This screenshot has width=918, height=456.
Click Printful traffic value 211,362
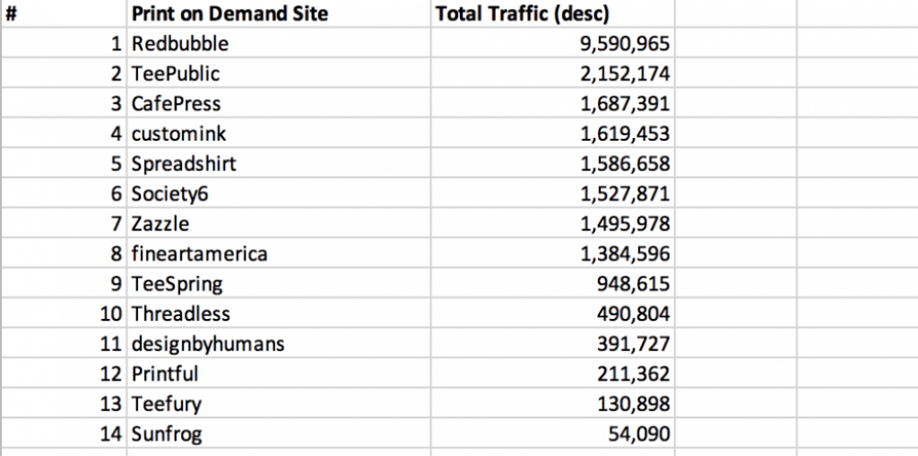pyautogui.click(x=552, y=374)
